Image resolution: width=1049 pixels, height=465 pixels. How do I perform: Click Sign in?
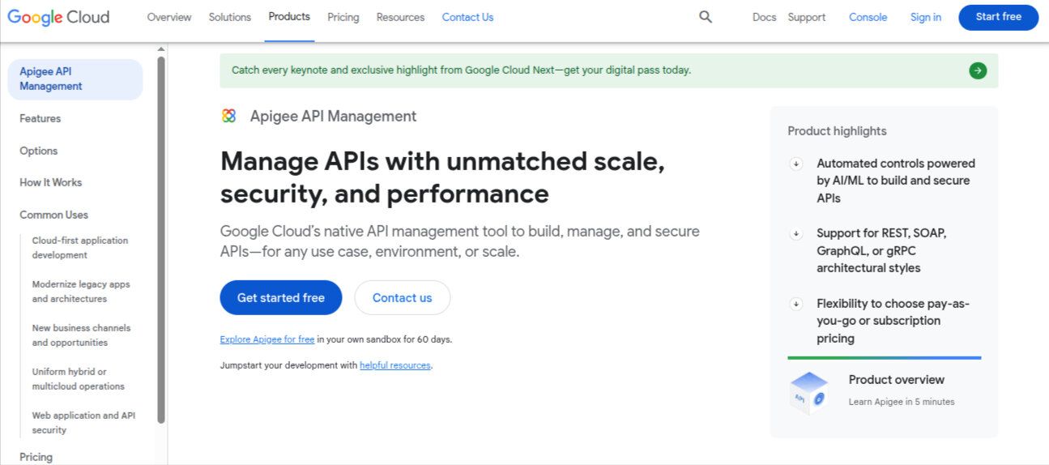pos(926,17)
